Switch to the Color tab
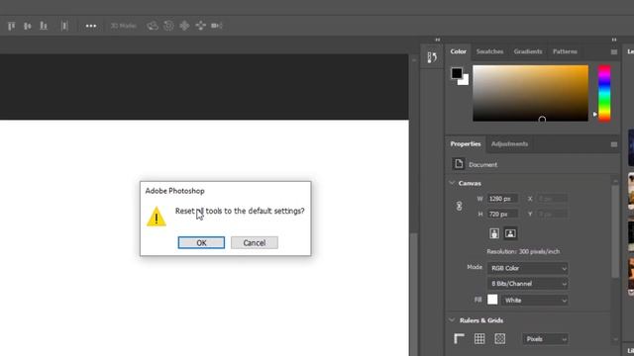 458,51
